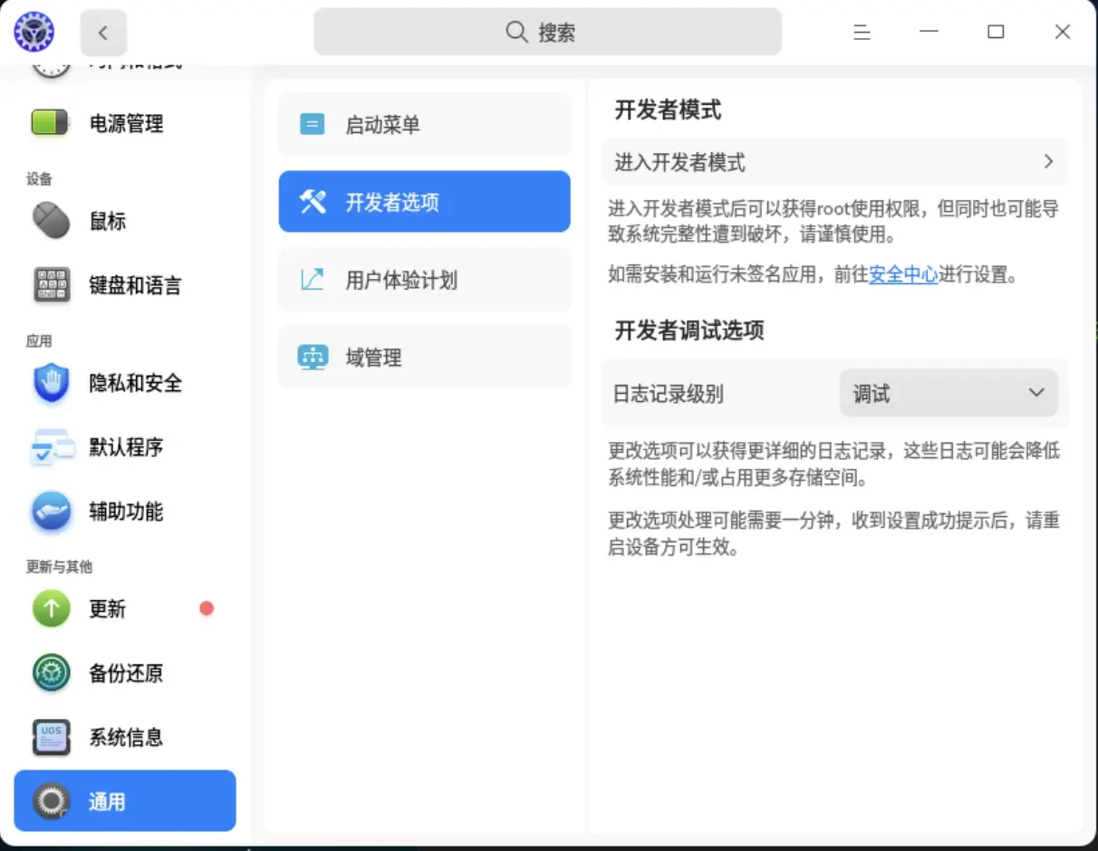Open default programs icon
Image resolution: width=1098 pixels, height=851 pixels.
[x=51, y=447]
